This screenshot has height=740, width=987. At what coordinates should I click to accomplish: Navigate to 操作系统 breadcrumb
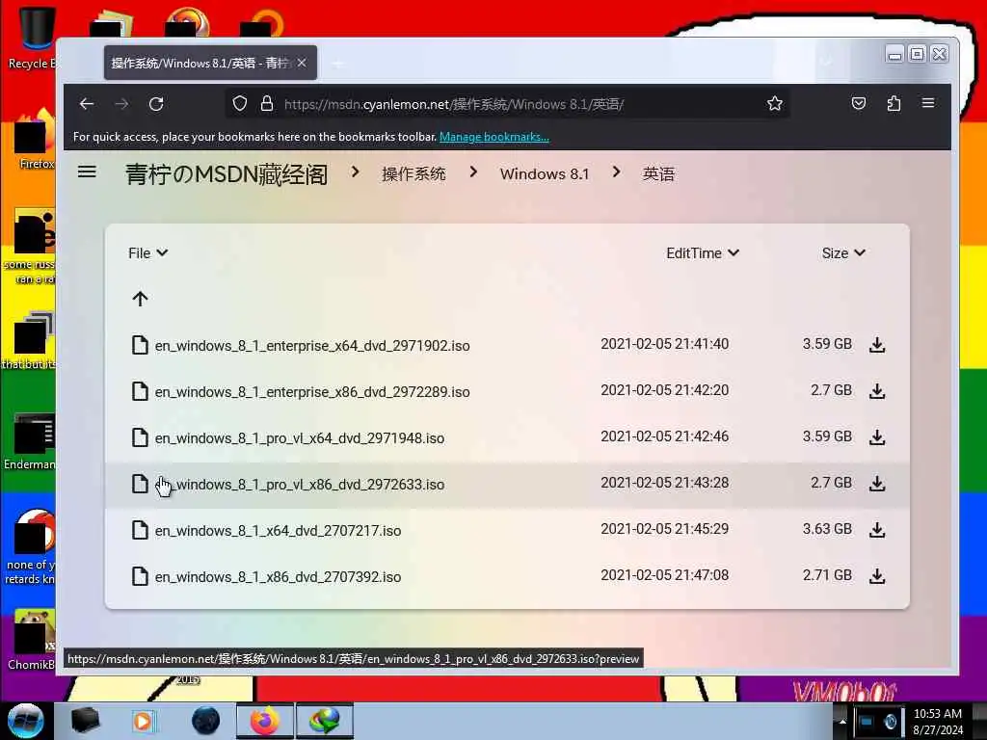[413, 173]
